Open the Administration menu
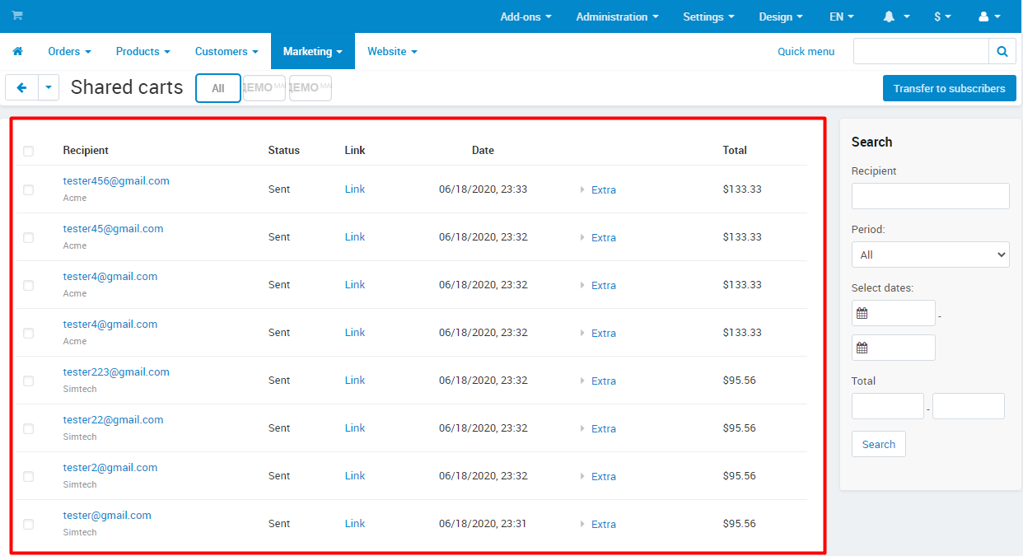The width and height of the screenshot is (1023, 556). (x=617, y=16)
